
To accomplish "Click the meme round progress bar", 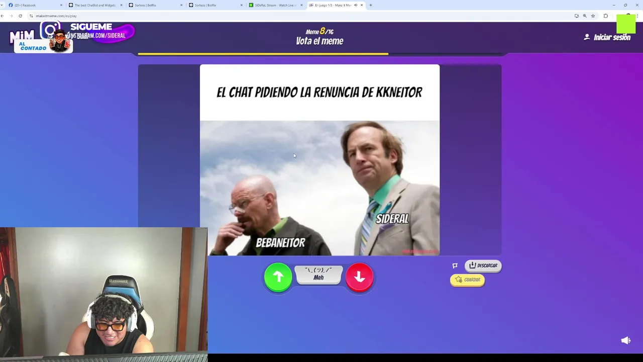I will pos(319,53).
